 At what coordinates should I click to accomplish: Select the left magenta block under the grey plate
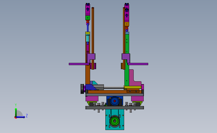tap(92, 99)
